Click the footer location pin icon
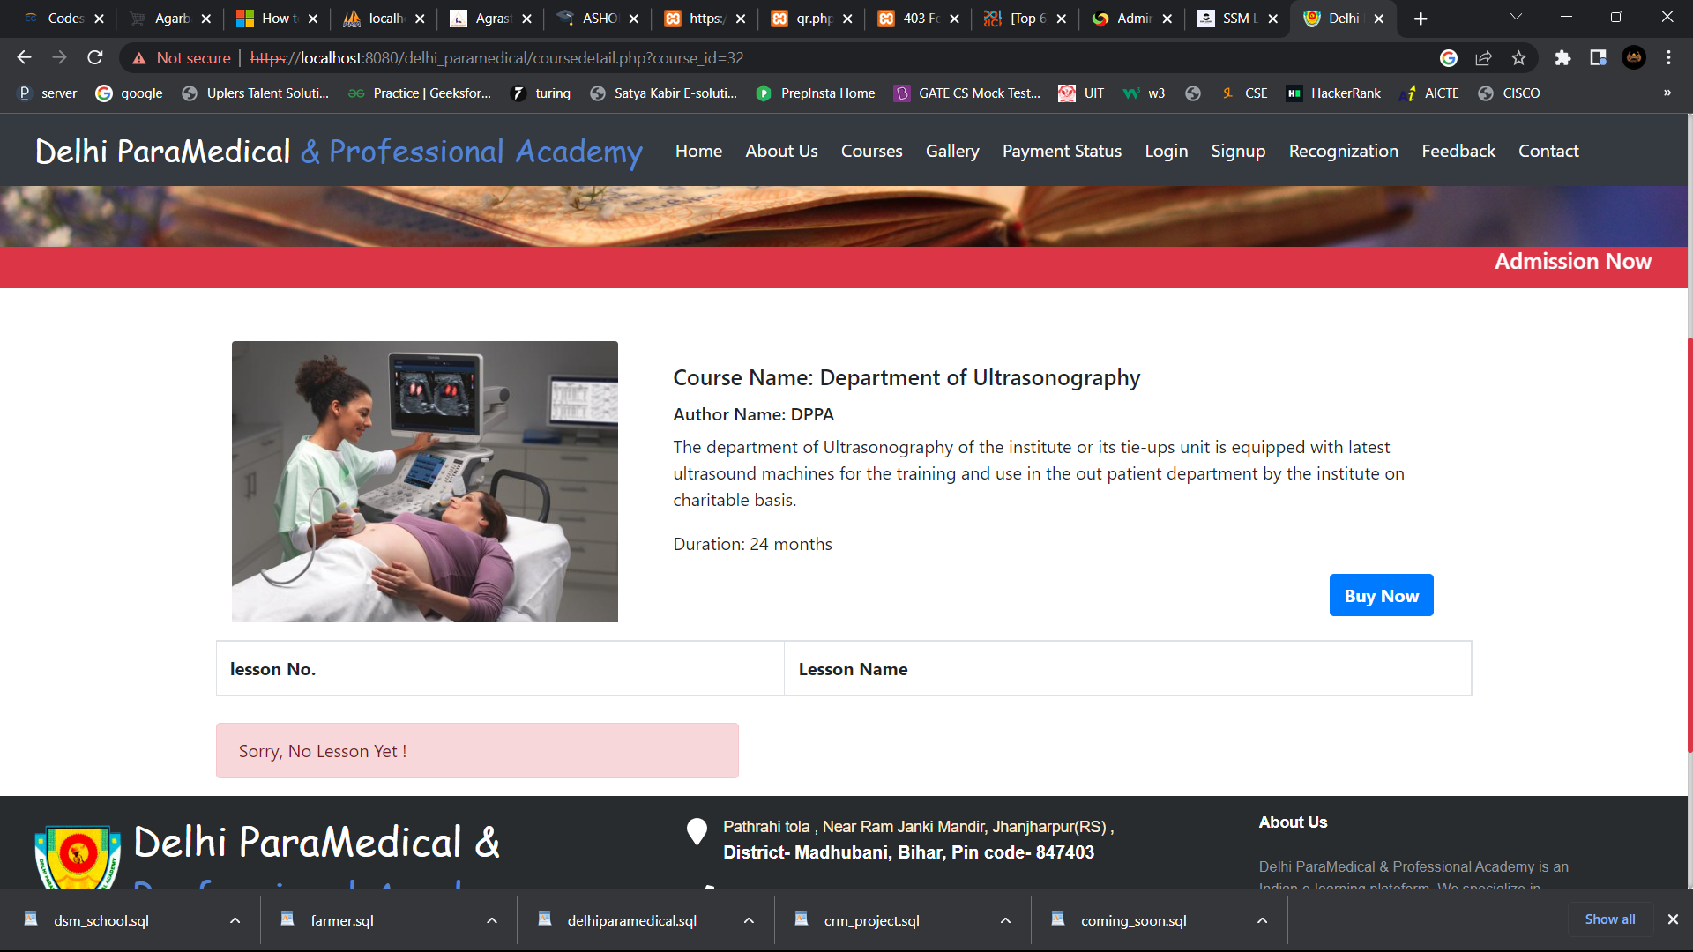 (697, 831)
